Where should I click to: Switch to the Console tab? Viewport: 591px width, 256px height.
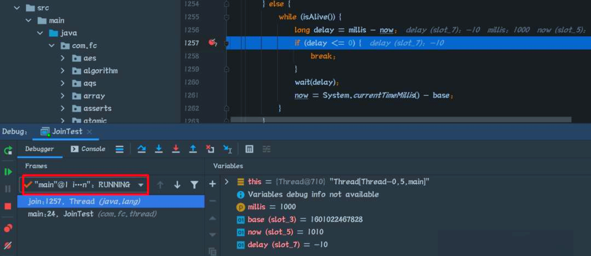[88, 149]
